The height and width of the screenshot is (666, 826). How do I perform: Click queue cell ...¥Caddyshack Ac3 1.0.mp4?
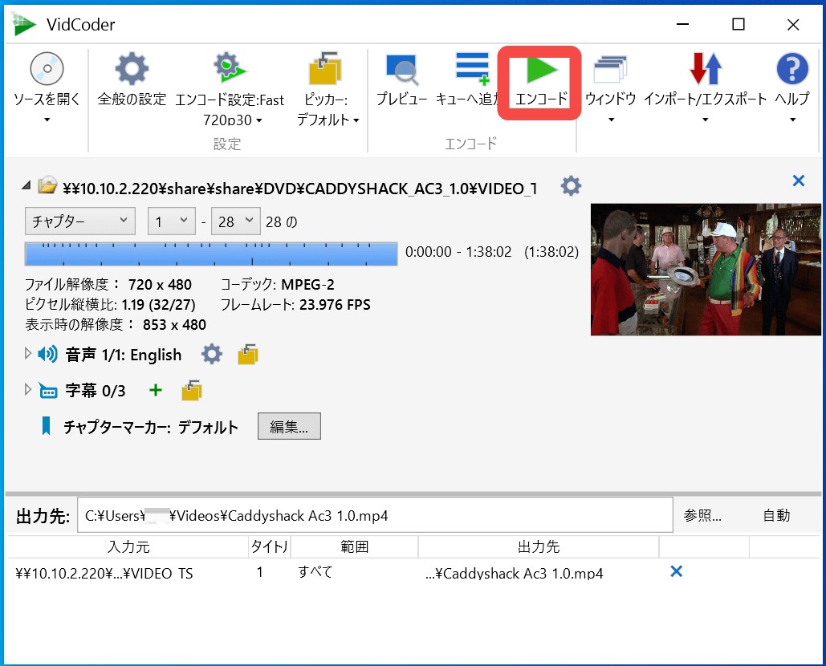514,573
